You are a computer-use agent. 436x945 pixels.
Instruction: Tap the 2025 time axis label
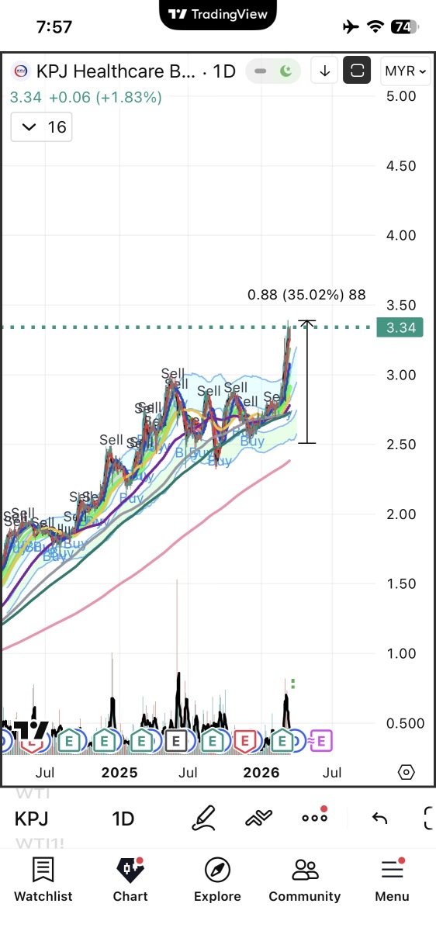[x=119, y=773]
